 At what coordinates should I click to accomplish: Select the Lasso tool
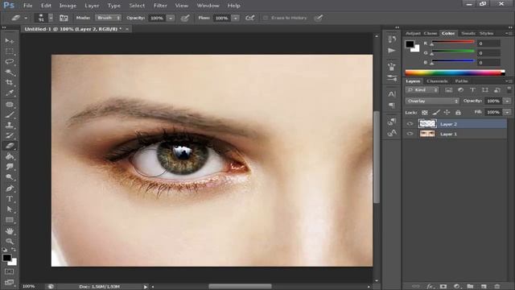(10, 62)
